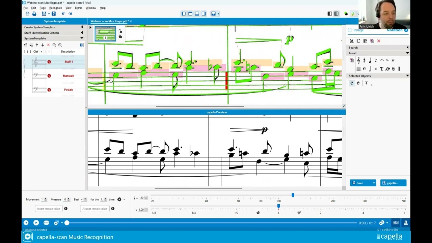Image resolution: width=432 pixels, height=243 pixels.
Task: Insert a trill ornament symbol
Action: coord(393,60)
